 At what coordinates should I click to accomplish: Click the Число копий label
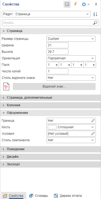11,71
